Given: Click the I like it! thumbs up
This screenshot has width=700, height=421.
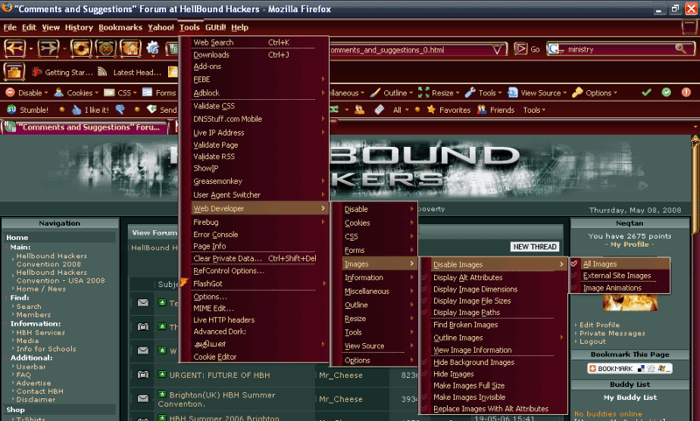Looking at the screenshot, I should point(90,109).
